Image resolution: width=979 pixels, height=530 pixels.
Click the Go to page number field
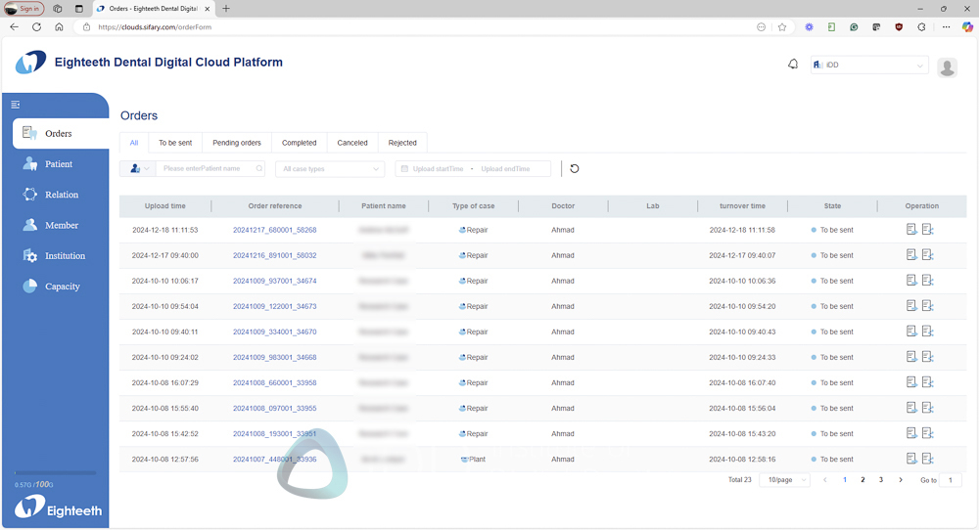[x=950, y=480]
